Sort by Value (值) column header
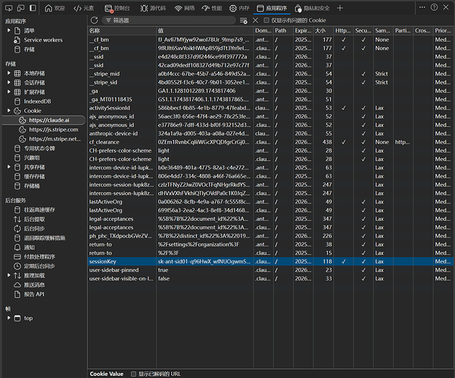Screen dimensions: 455x378 tap(204, 30)
